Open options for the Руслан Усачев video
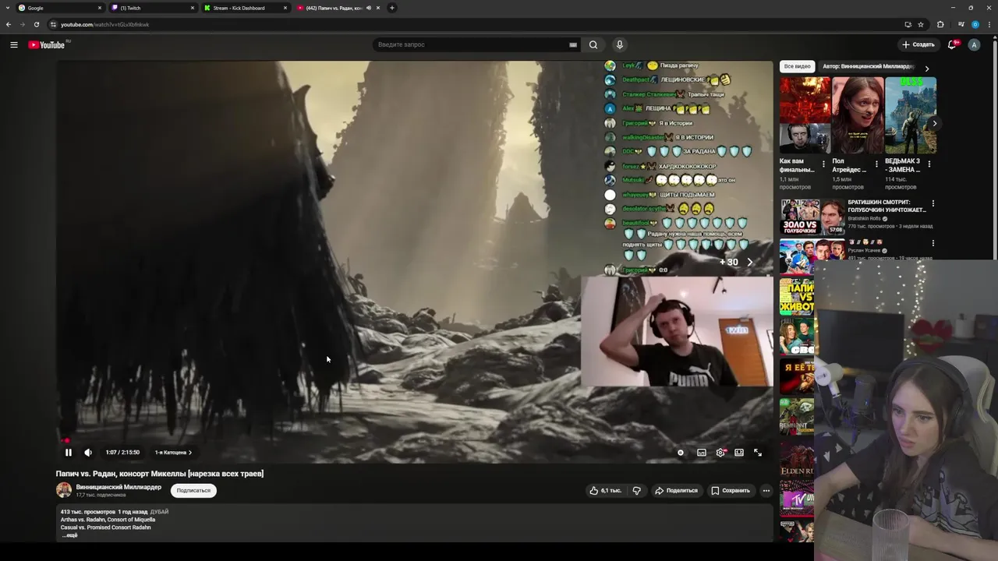This screenshot has height=561, width=998. [x=933, y=243]
